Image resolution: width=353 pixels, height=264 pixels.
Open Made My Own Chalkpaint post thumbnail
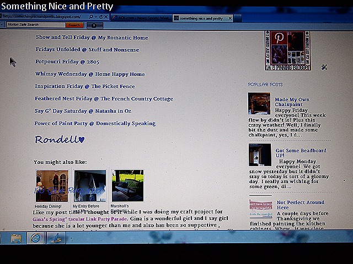(259, 103)
